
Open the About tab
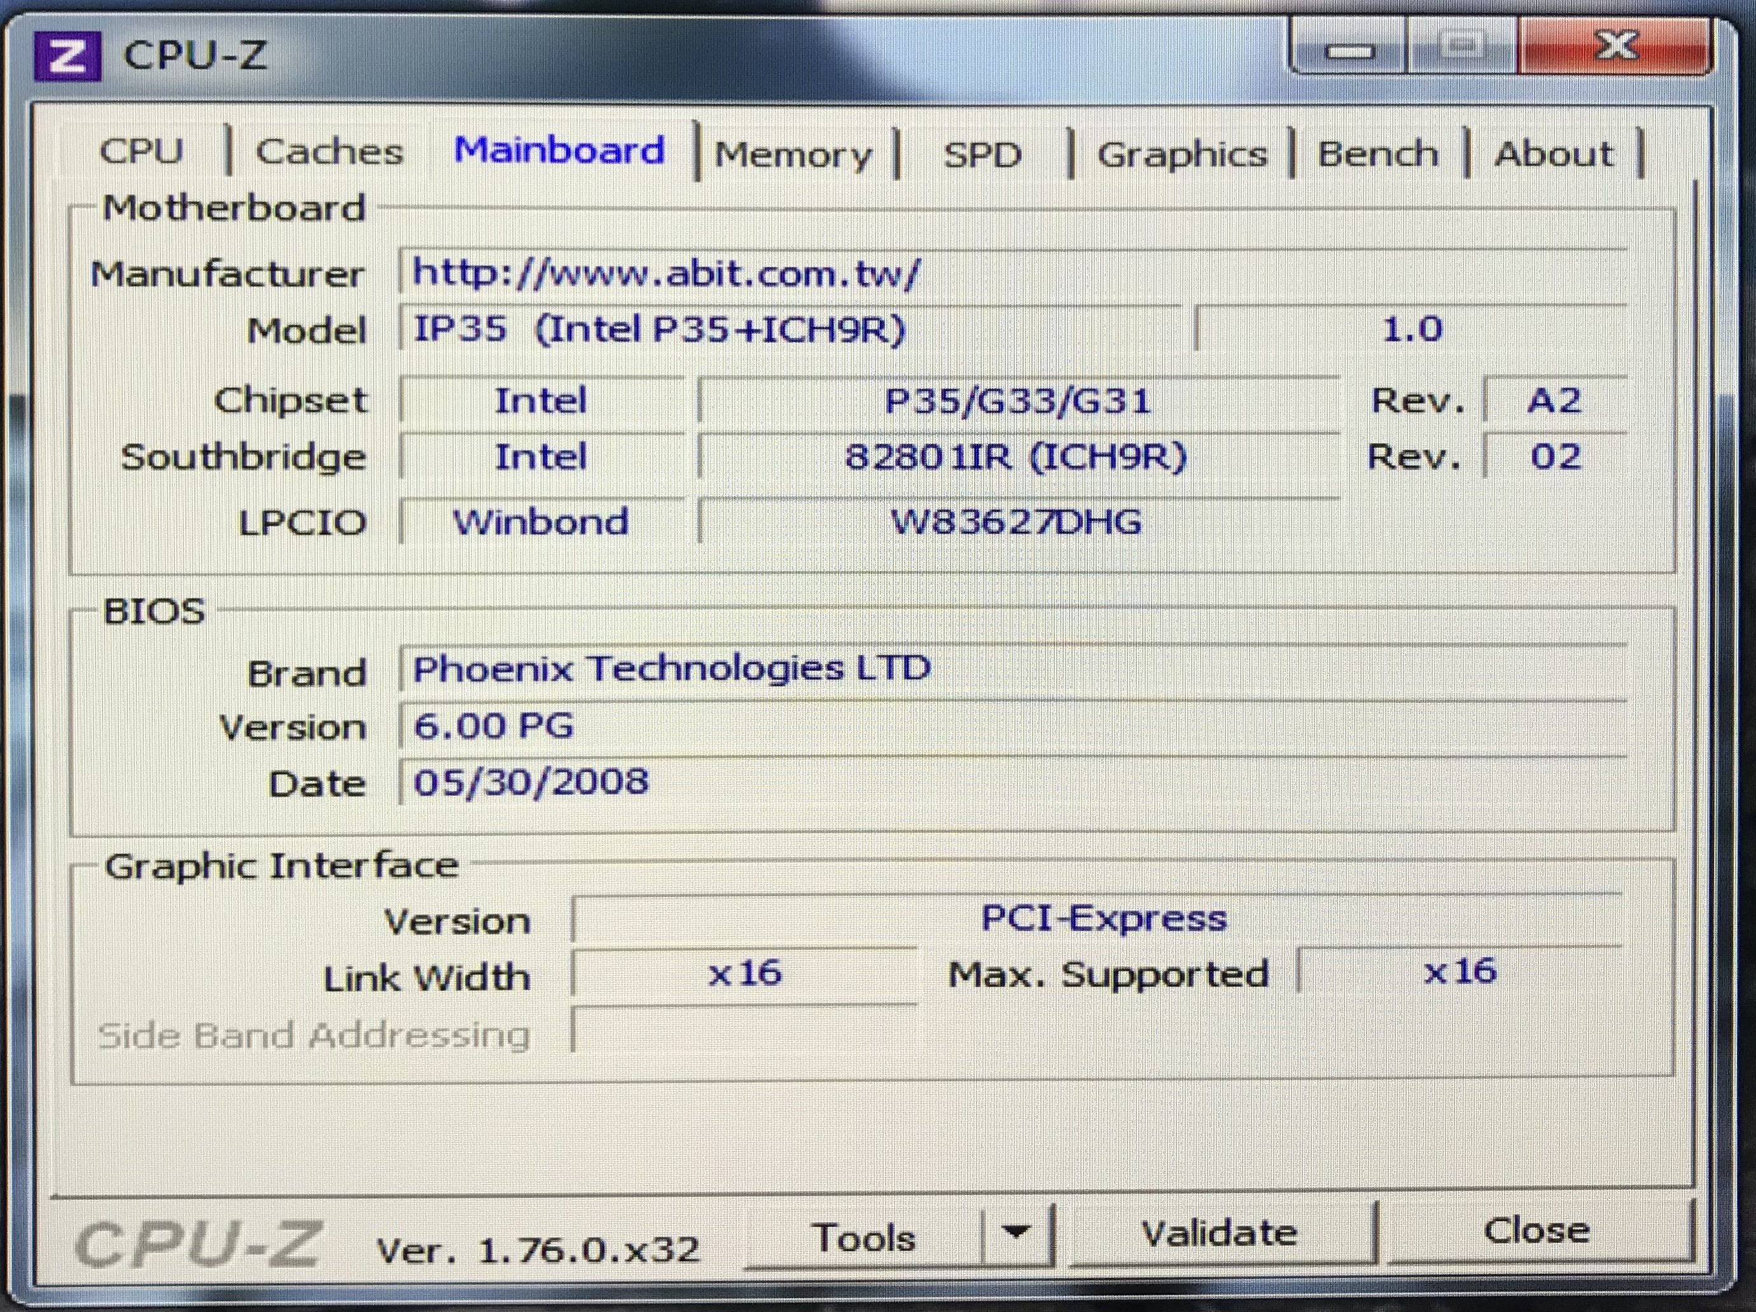(1553, 154)
